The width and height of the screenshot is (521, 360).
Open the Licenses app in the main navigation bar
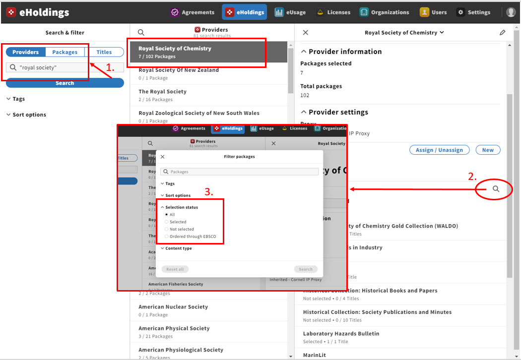333,12
